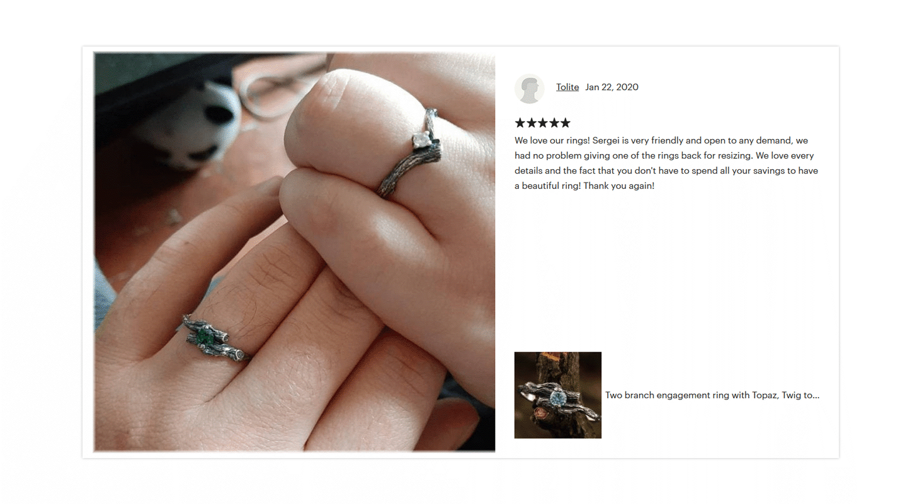Click the fourth star in the rating
Screen dimensions: 922x504
tap(554, 123)
